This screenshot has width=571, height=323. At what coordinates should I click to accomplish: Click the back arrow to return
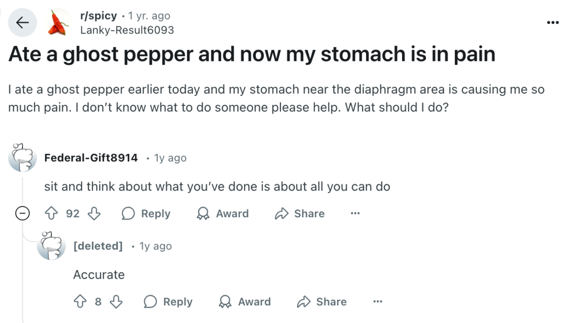[22, 22]
